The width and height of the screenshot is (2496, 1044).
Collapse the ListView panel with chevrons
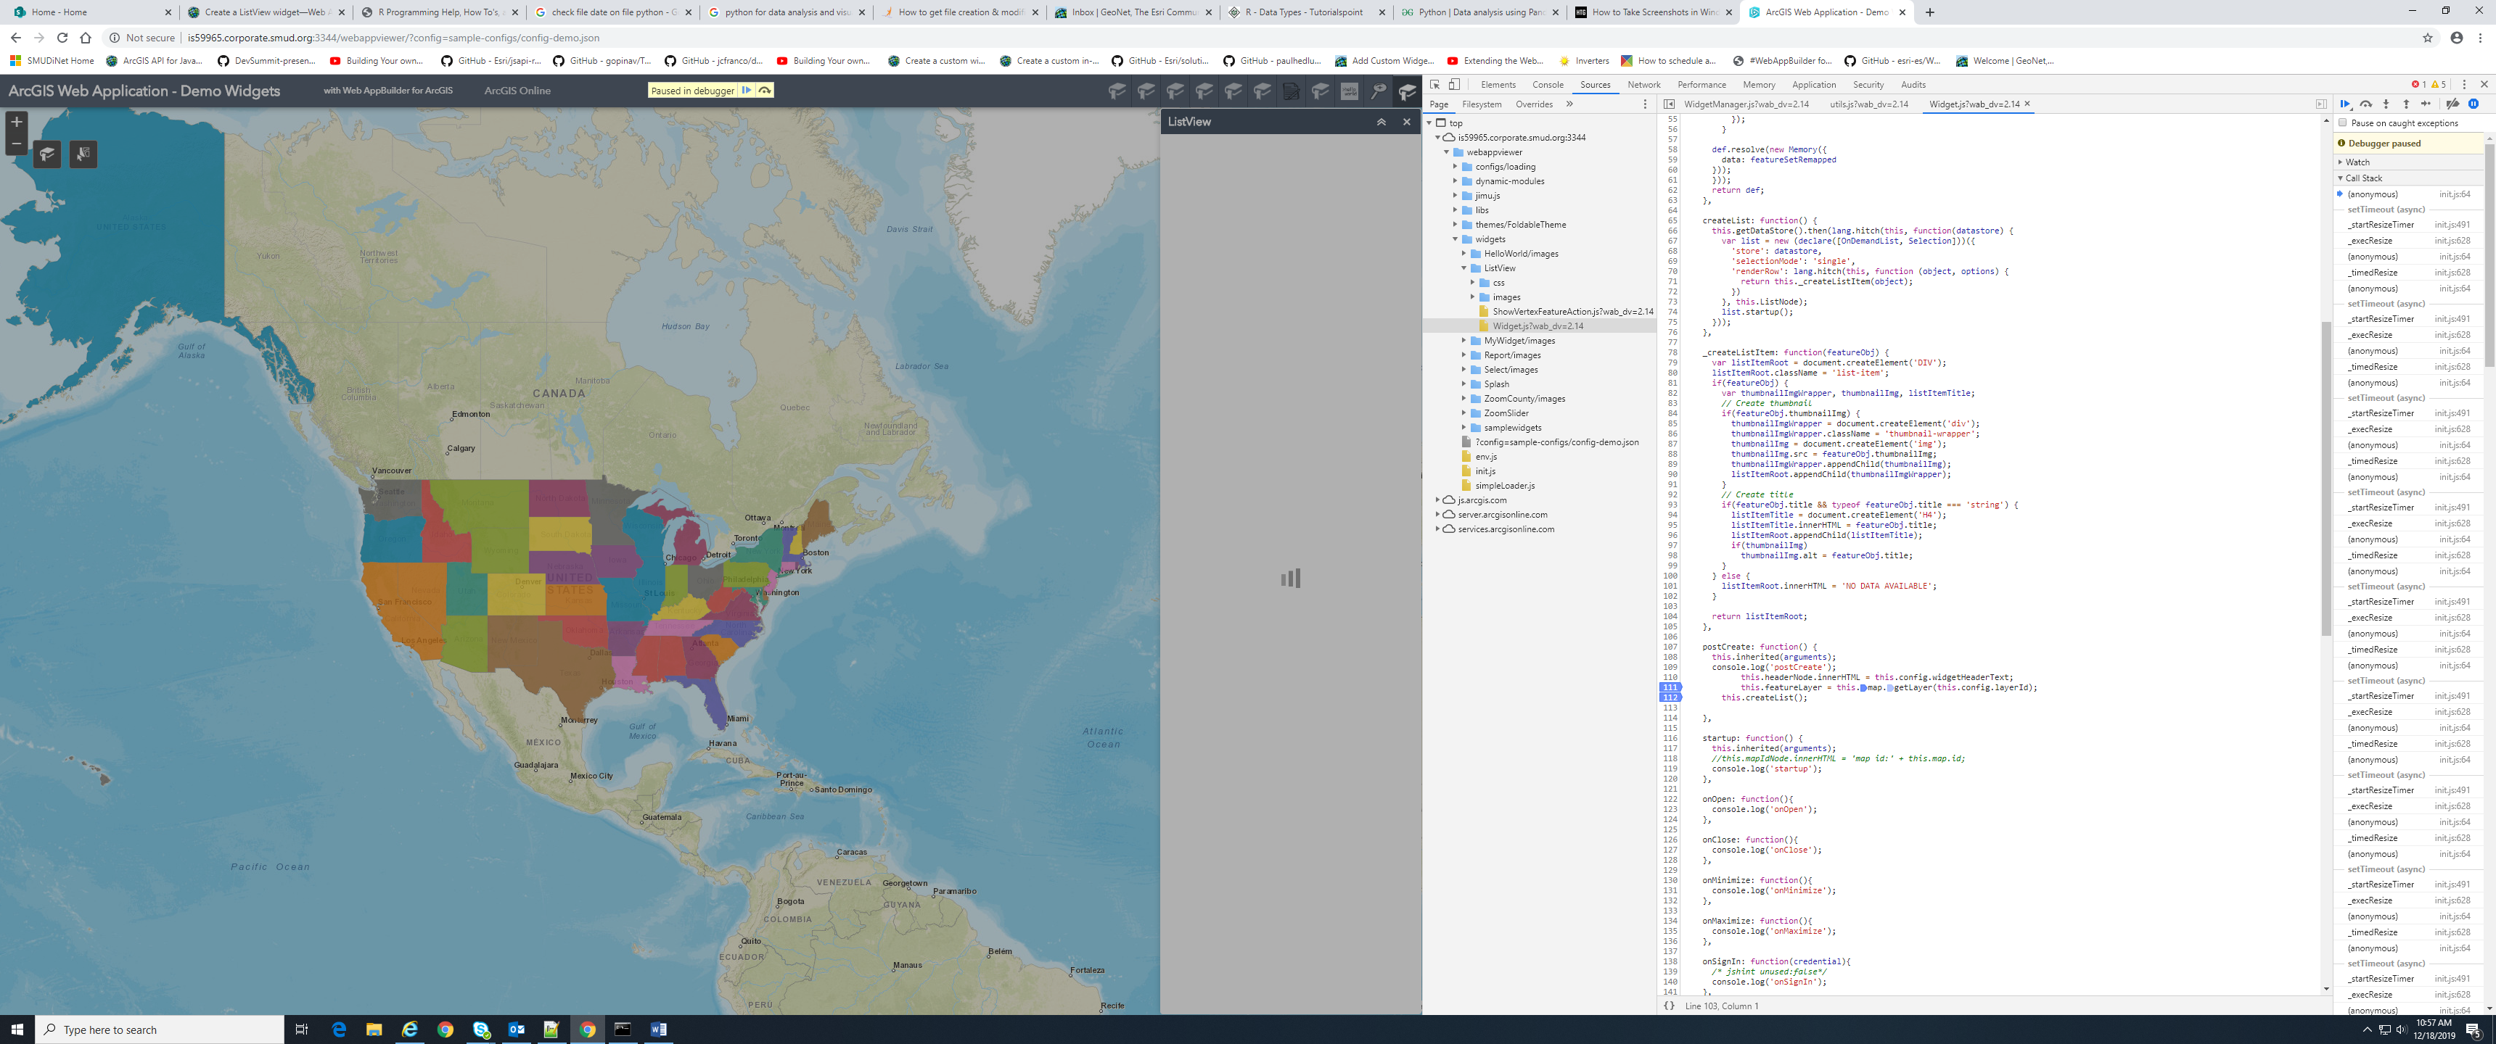click(x=1381, y=122)
